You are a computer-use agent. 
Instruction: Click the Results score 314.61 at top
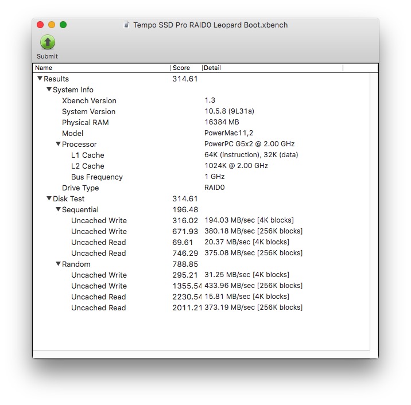(x=185, y=79)
